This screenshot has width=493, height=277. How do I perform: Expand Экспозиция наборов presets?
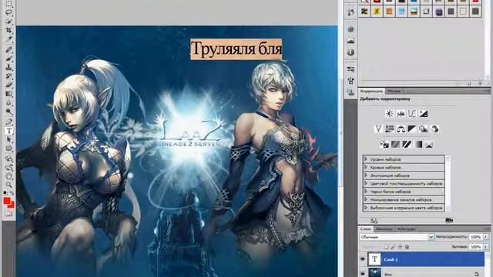366,175
